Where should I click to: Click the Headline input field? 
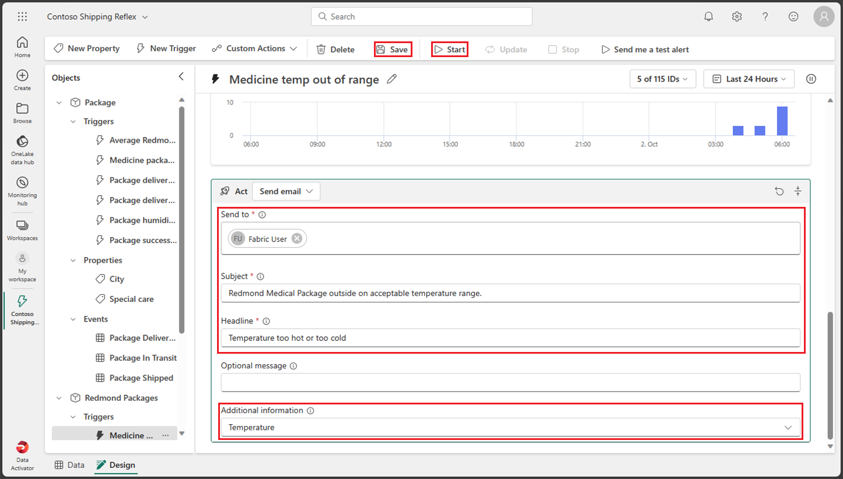tap(510, 338)
